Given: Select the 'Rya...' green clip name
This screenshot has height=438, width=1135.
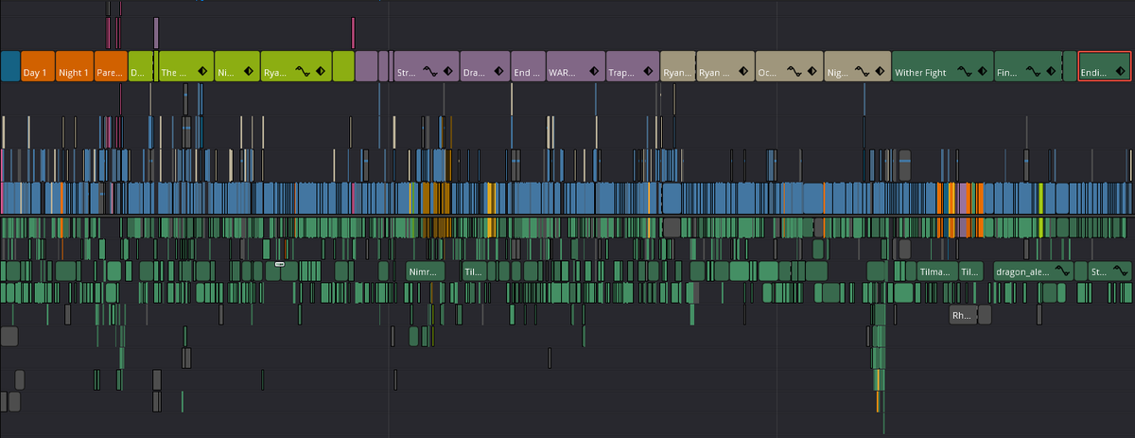Looking at the screenshot, I should [274, 73].
